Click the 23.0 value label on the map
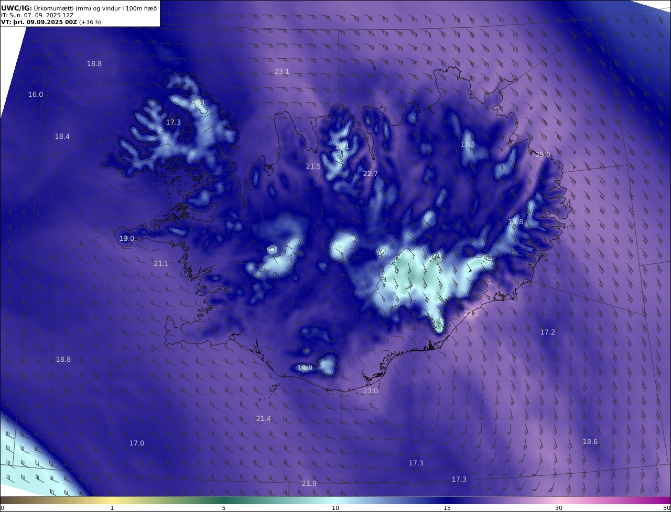 point(371,391)
